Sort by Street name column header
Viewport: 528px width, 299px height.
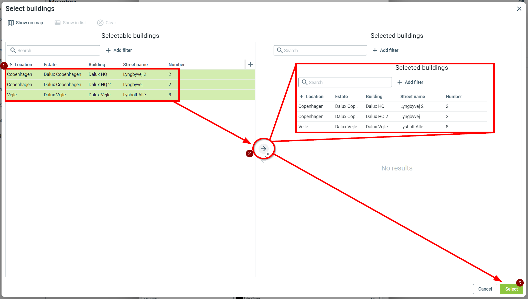point(135,65)
